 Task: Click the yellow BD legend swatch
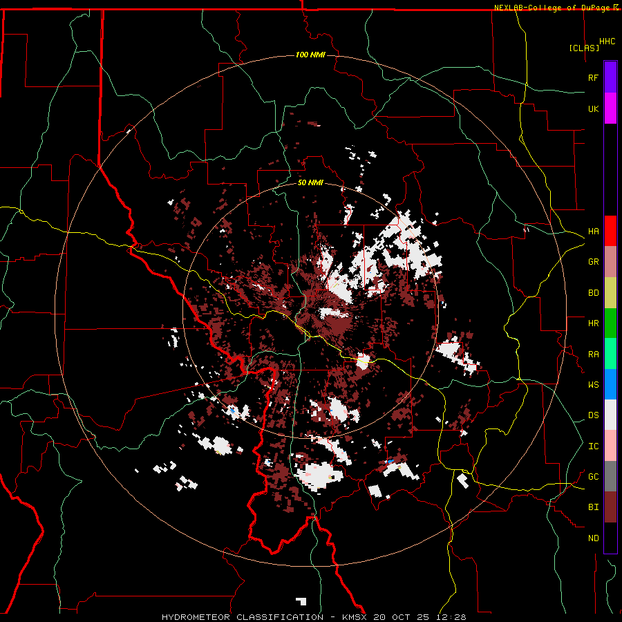coord(610,293)
